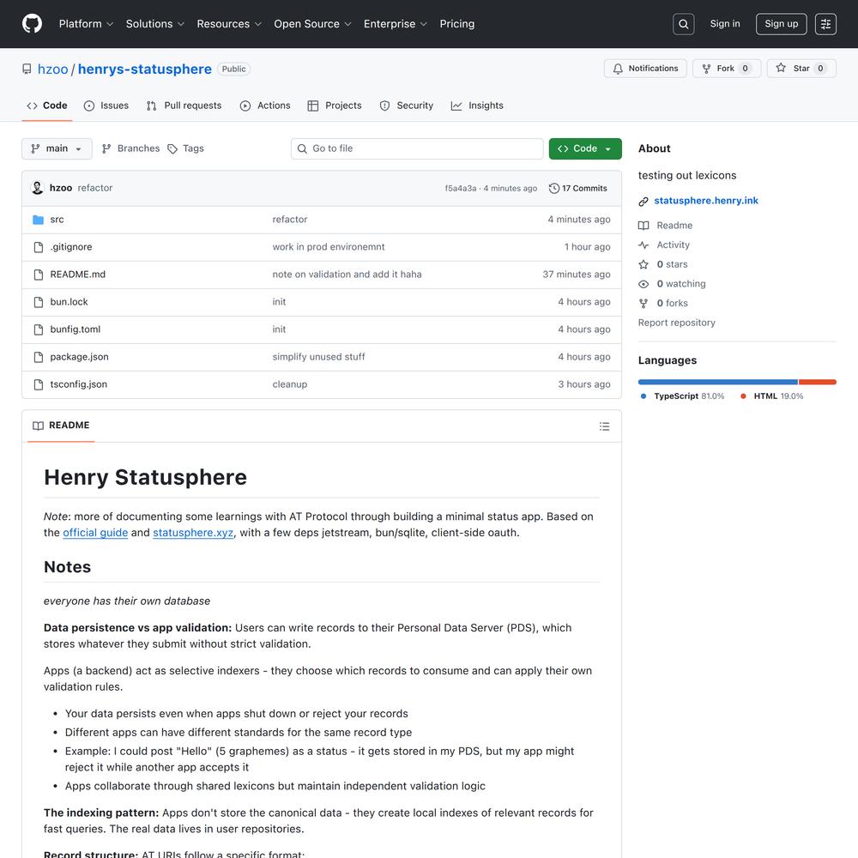Expand the Open Source menu

click(x=312, y=24)
